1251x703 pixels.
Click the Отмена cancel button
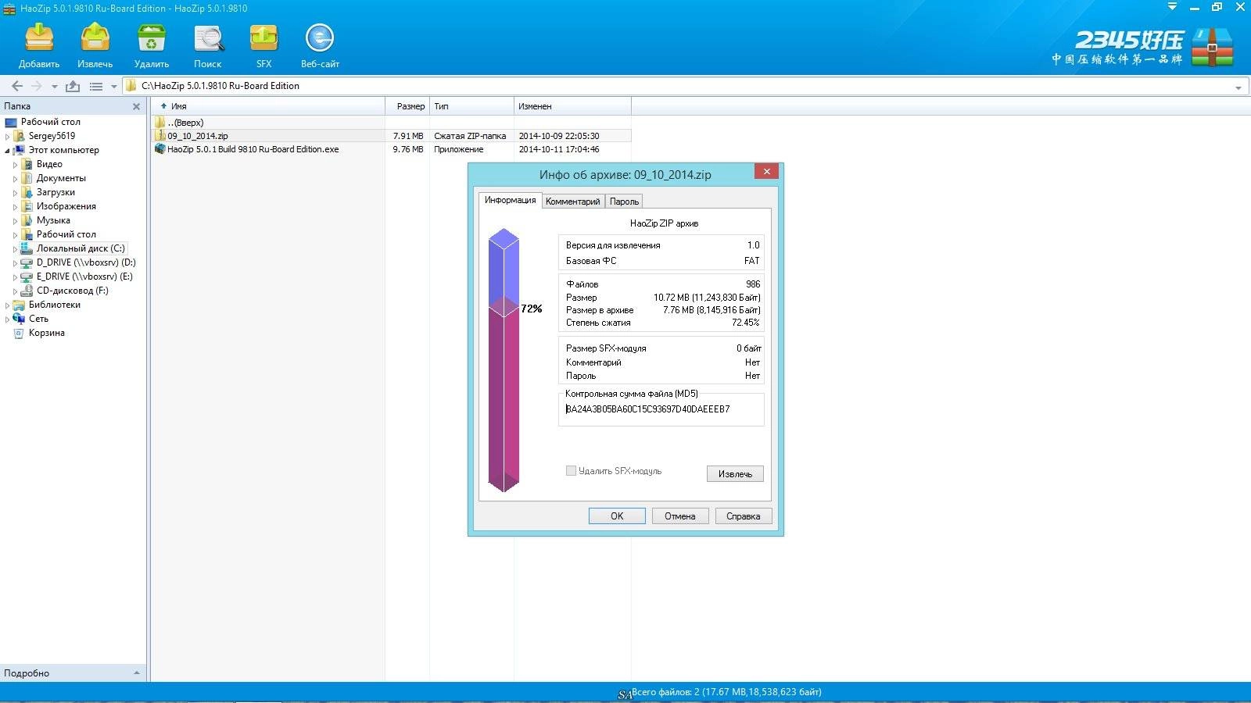(679, 516)
